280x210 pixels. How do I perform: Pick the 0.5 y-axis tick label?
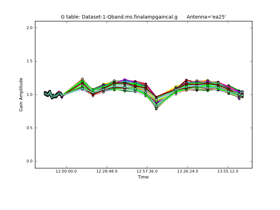pyautogui.click(x=30, y=128)
